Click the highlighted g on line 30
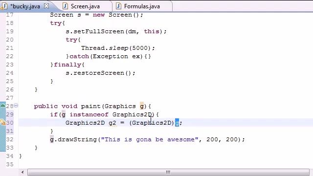The width and height of the screenshot is (313, 176). coord(177,123)
